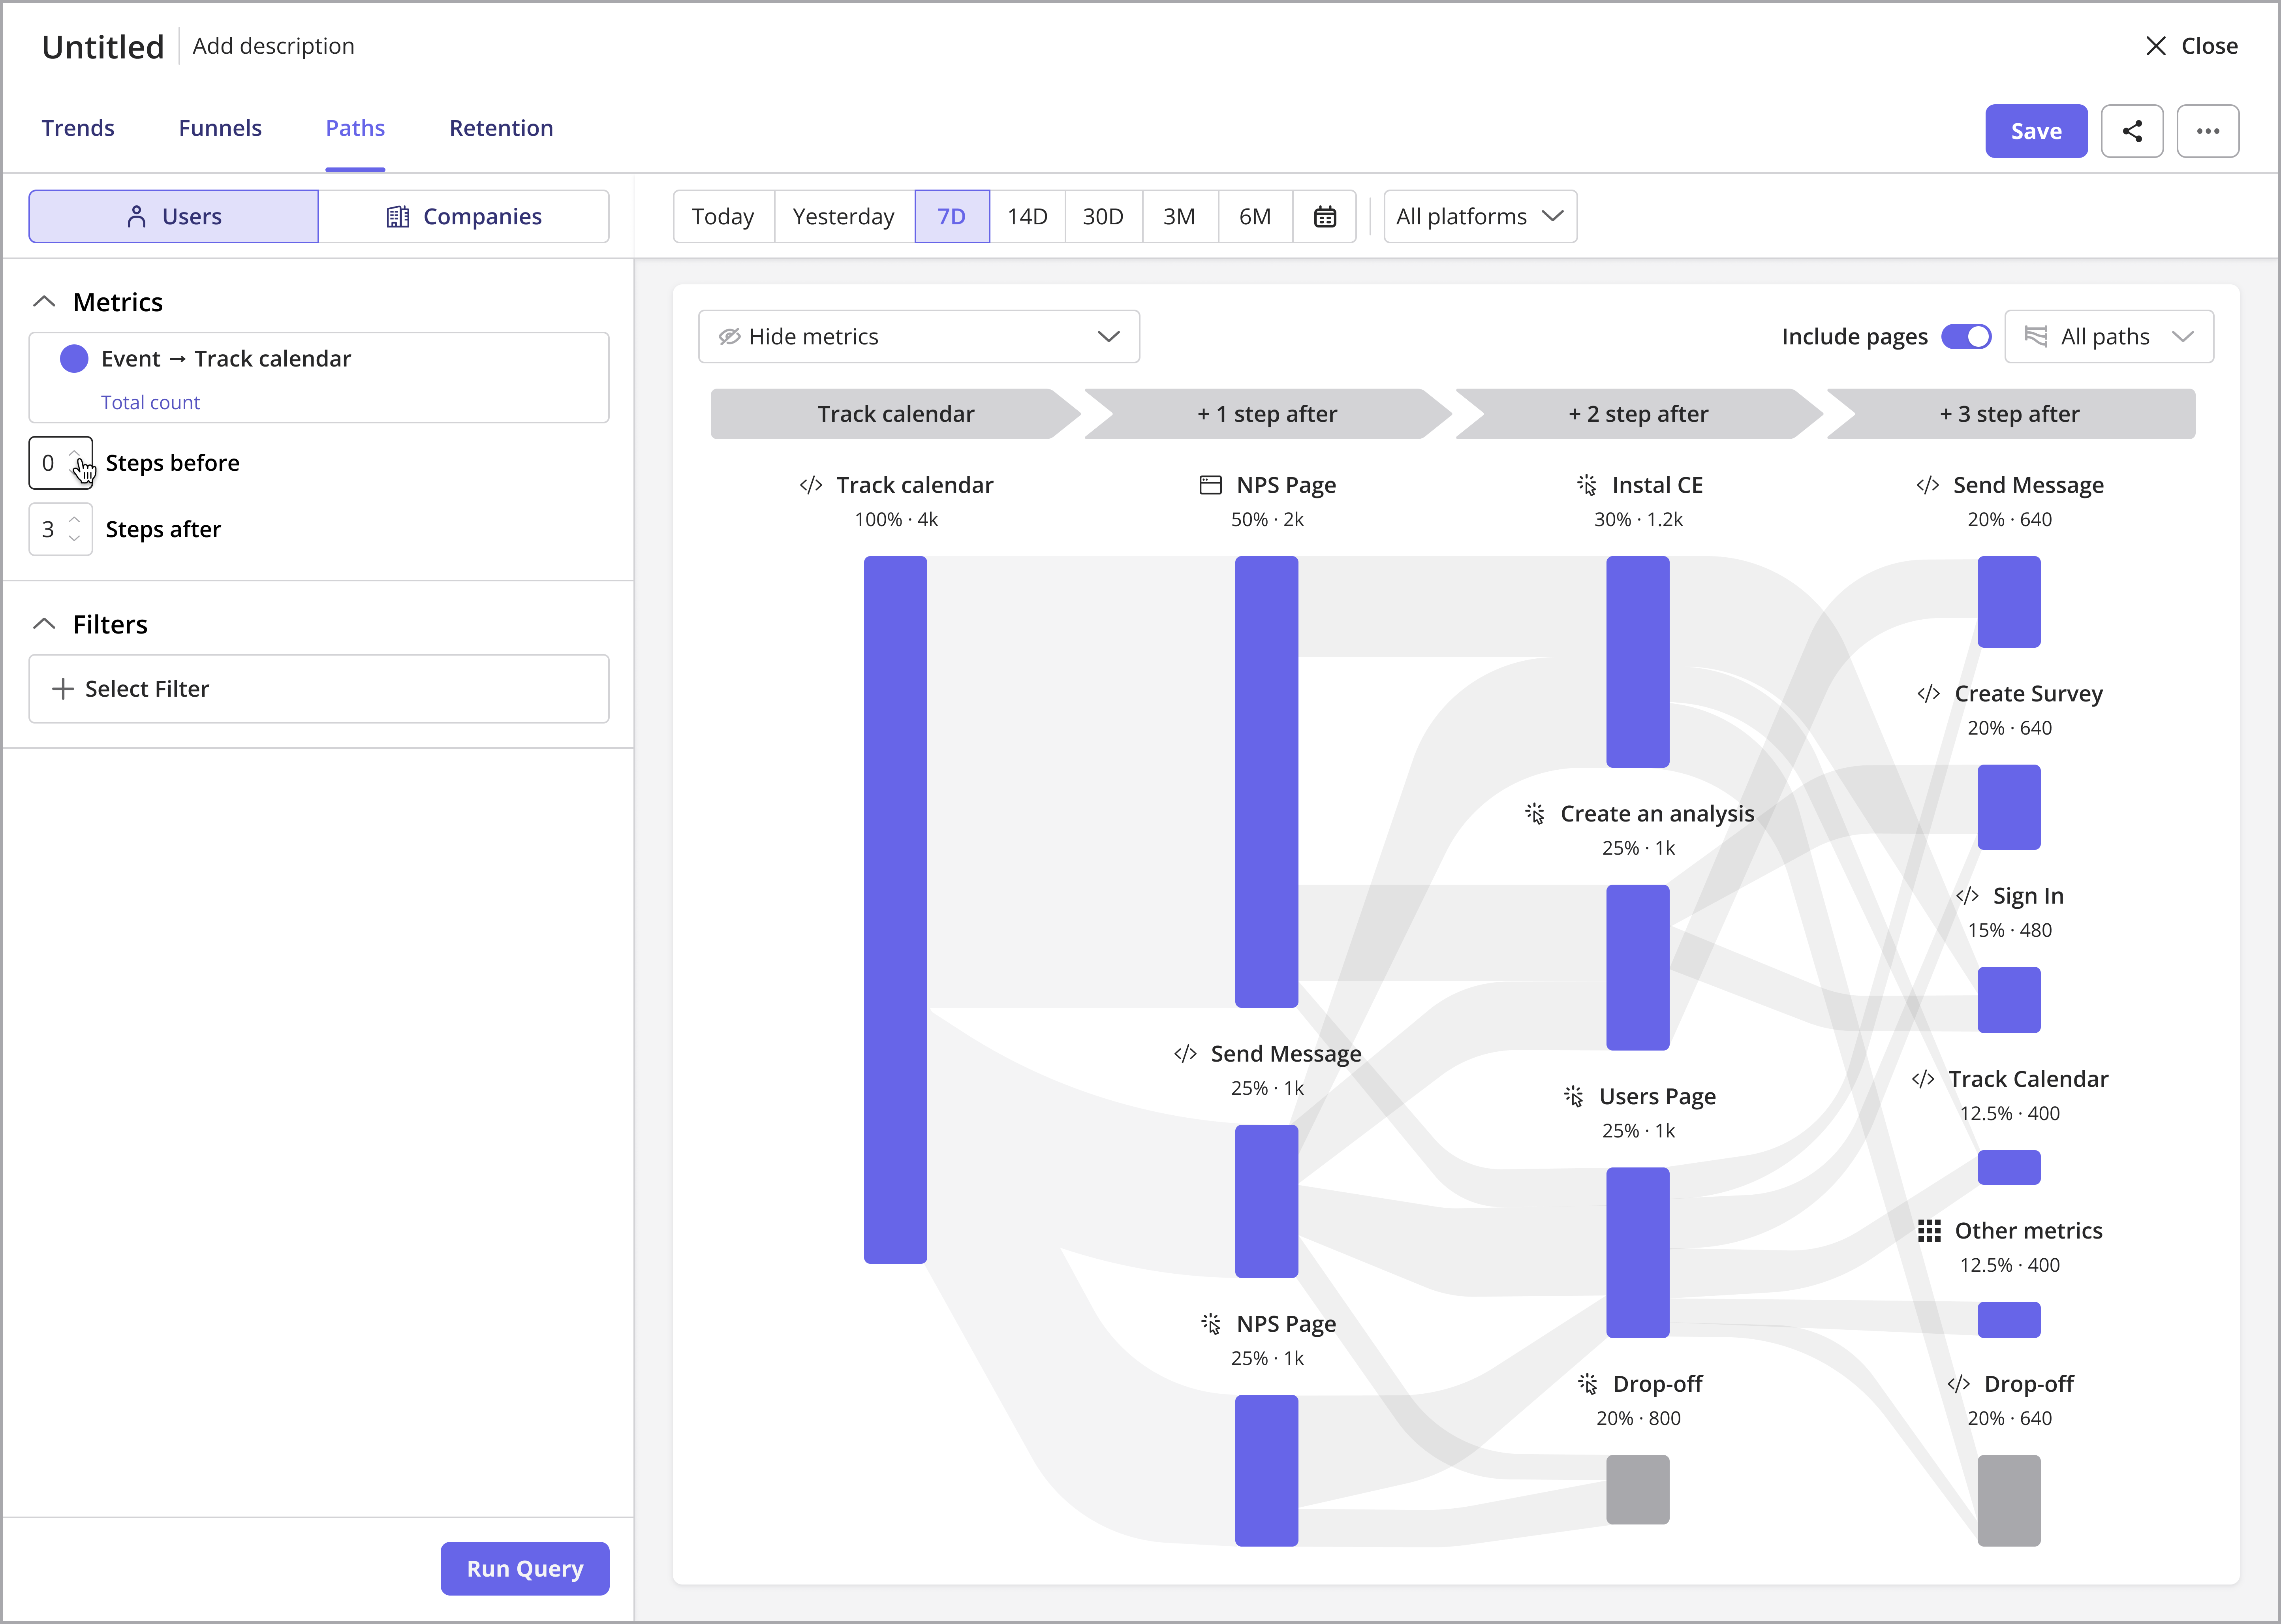Collapse the Metrics section
The image size is (2281, 1624).
coord(44,302)
